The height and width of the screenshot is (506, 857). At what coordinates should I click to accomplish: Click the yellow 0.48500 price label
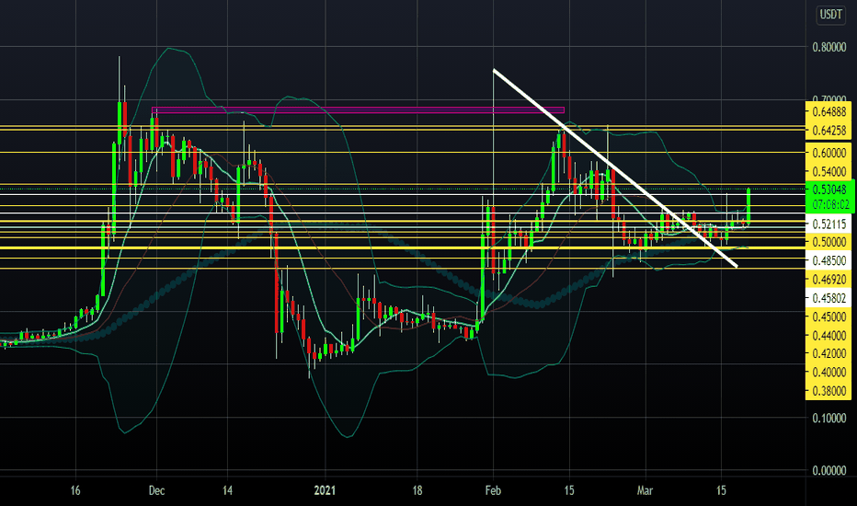click(x=828, y=260)
